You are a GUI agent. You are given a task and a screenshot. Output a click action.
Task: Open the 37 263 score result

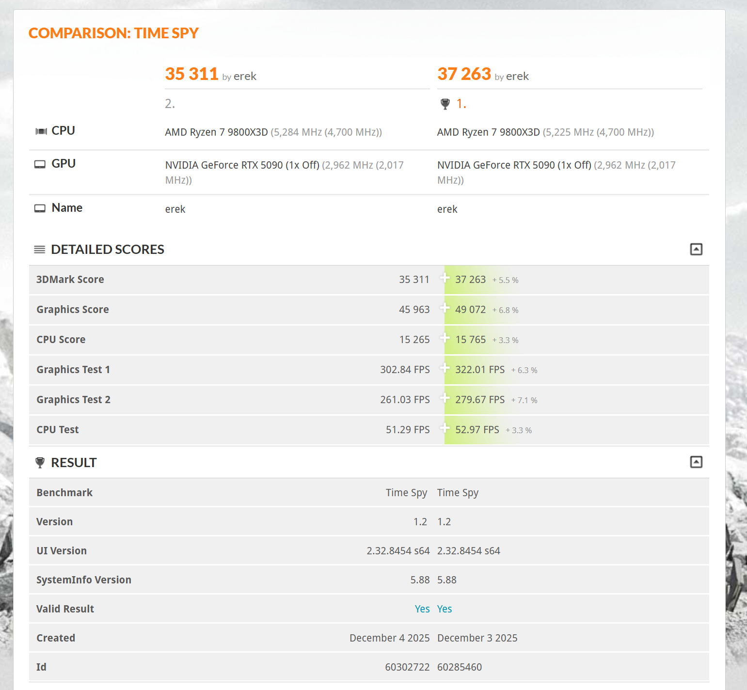pos(464,74)
